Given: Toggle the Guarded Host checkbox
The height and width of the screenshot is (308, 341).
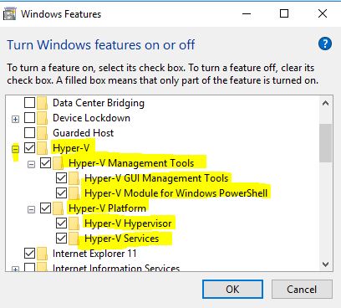Looking at the screenshot, I should coord(29,133).
